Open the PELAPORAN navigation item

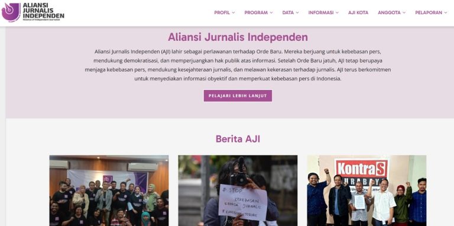(429, 13)
